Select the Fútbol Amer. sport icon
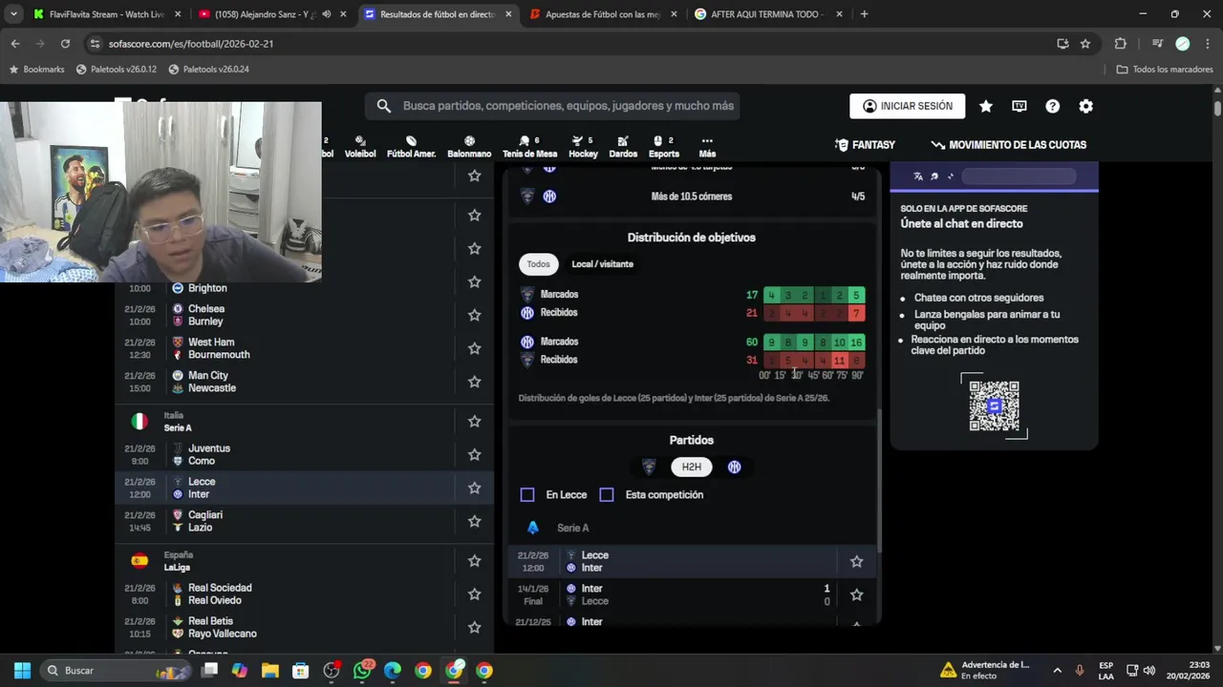The width and height of the screenshot is (1223, 687). point(411,146)
